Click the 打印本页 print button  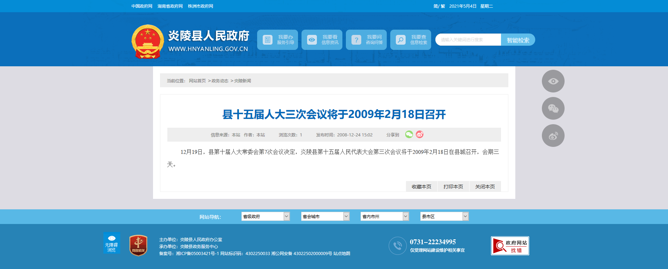pyautogui.click(x=453, y=187)
